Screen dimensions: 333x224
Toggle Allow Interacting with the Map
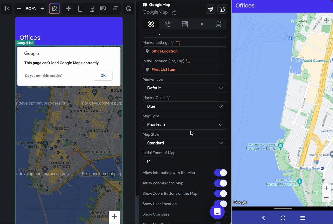(x=220, y=173)
